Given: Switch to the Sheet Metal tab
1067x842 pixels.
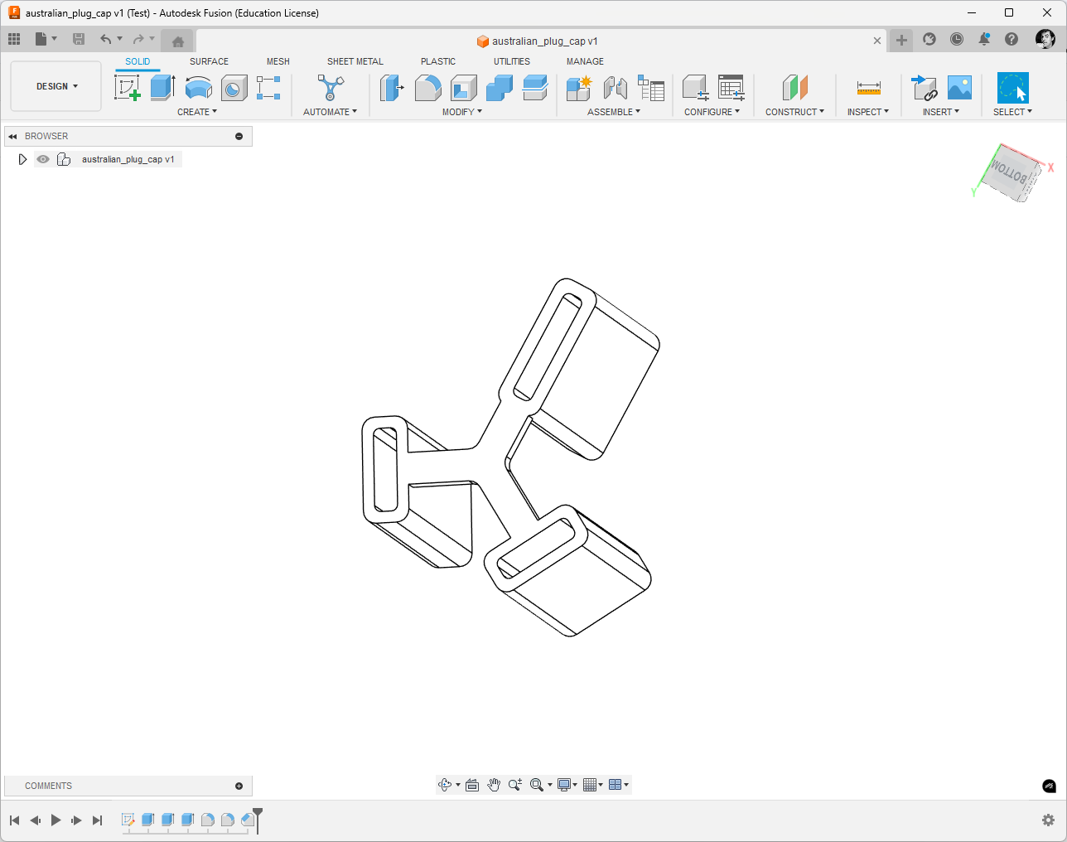Looking at the screenshot, I should point(355,61).
